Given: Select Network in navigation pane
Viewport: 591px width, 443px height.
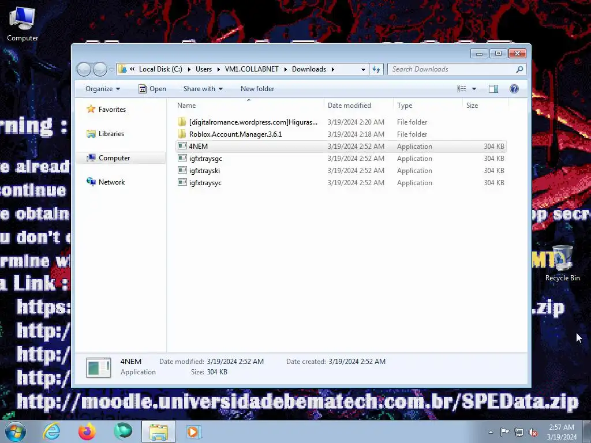Looking at the screenshot, I should coord(111,182).
